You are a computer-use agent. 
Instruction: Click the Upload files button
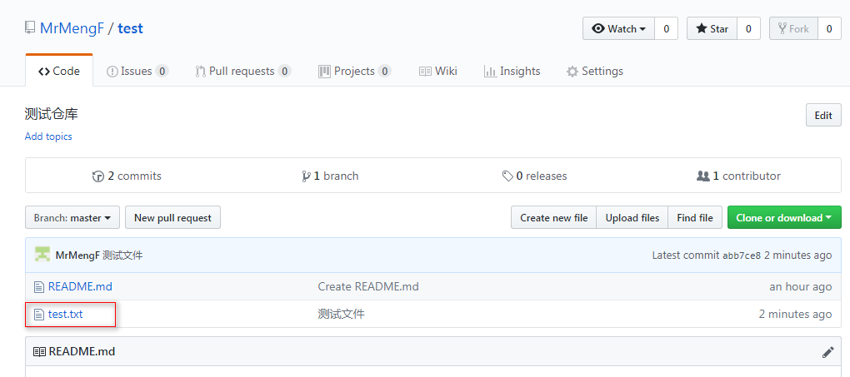632,218
